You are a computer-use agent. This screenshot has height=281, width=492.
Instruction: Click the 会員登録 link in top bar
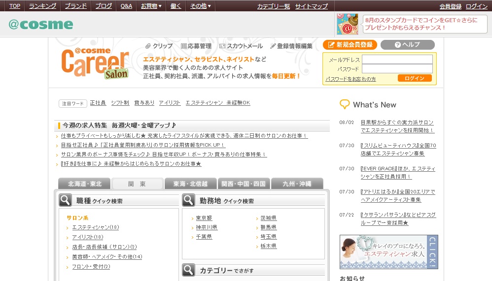click(450, 6)
